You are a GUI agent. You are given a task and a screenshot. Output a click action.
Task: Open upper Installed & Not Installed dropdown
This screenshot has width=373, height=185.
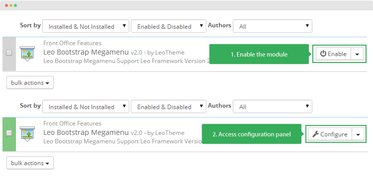86,26
